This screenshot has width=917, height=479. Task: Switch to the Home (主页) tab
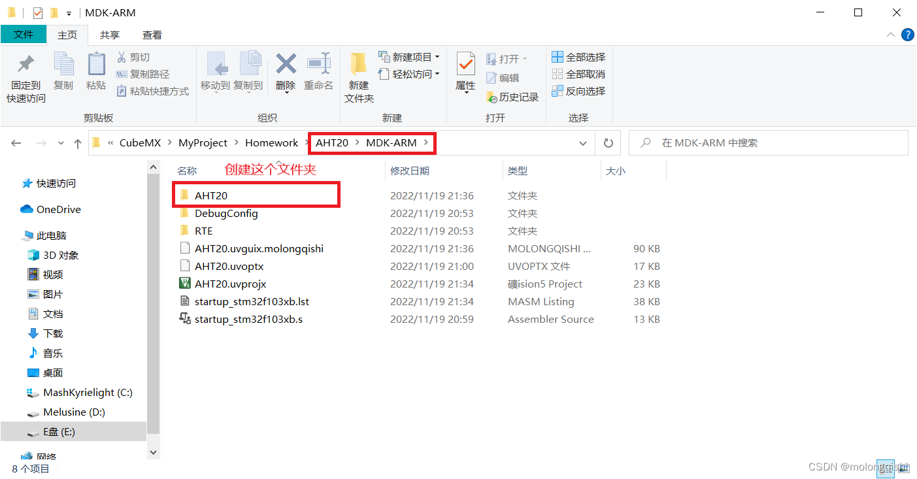(67, 35)
